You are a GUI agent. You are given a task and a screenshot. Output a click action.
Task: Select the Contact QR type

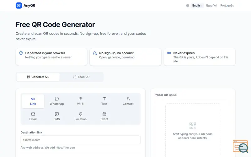click(128, 101)
